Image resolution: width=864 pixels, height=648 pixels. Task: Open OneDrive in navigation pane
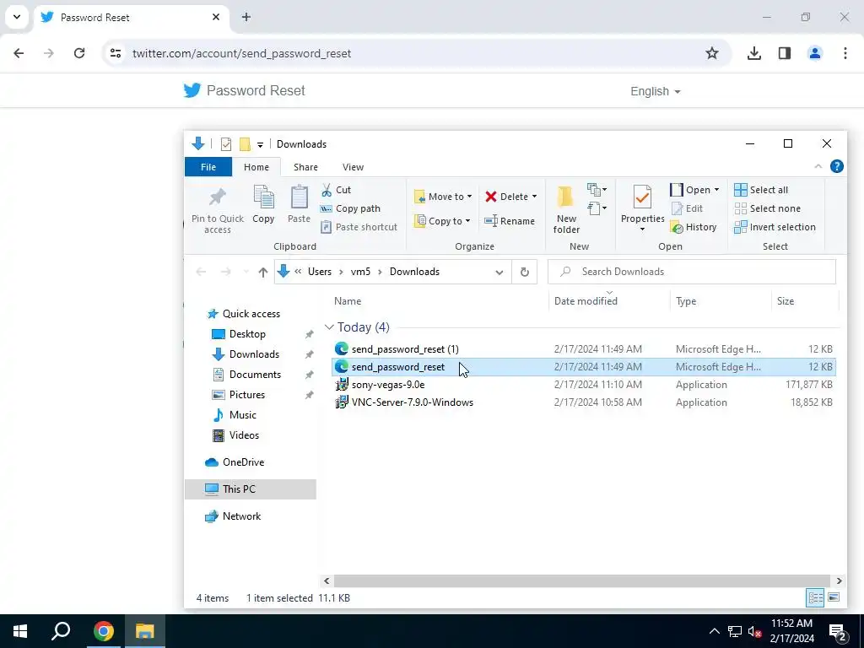click(243, 462)
